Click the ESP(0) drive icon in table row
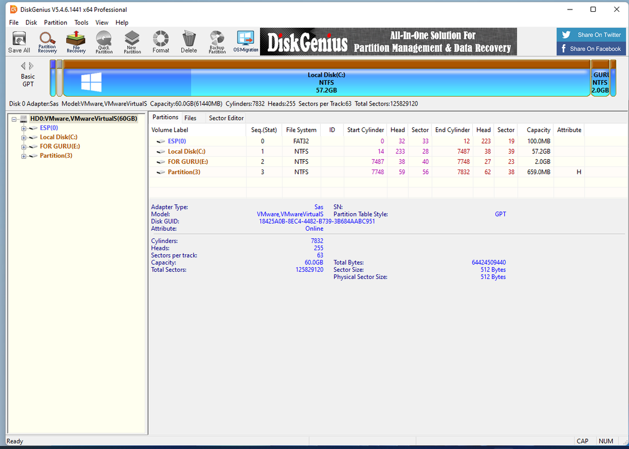Screen dimensions: 629x449 click(161, 141)
